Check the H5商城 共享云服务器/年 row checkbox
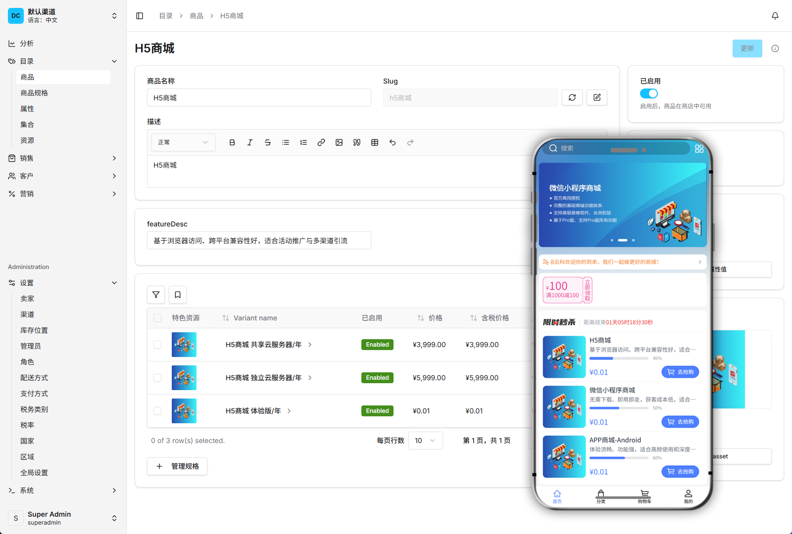792x534 pixels. click(157, 345)
